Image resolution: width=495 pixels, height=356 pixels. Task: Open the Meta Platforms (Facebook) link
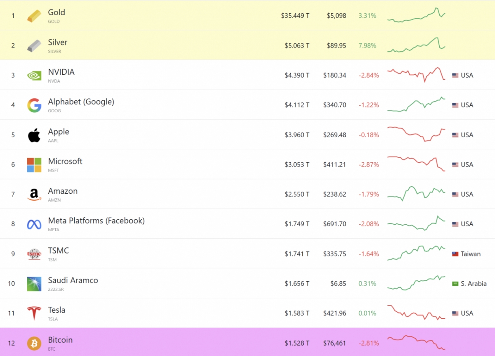pyautogui.click(x=96, y=221)
